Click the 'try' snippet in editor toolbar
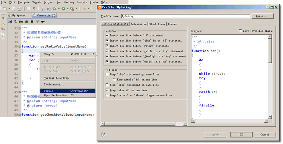The width and height of the screenshot is (283, 144). [x=43, y=22]
